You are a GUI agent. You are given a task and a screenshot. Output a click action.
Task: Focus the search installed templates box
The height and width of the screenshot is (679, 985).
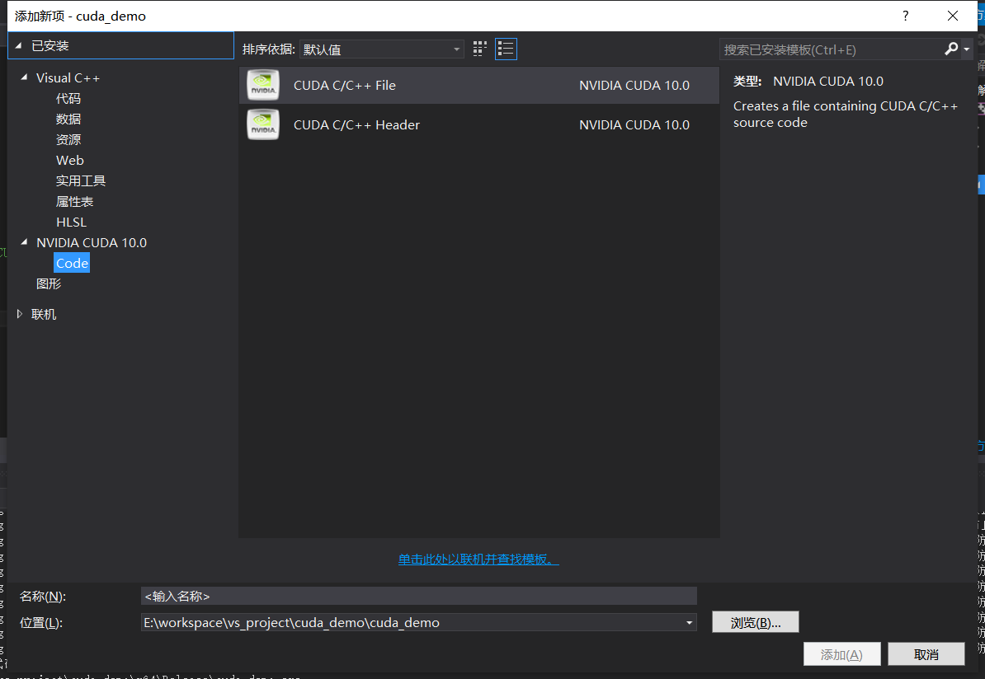[831, 49]
